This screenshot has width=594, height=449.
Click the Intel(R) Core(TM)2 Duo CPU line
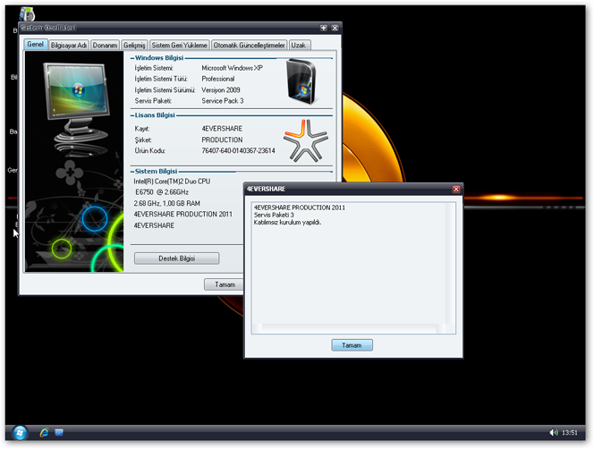(172, 181)
